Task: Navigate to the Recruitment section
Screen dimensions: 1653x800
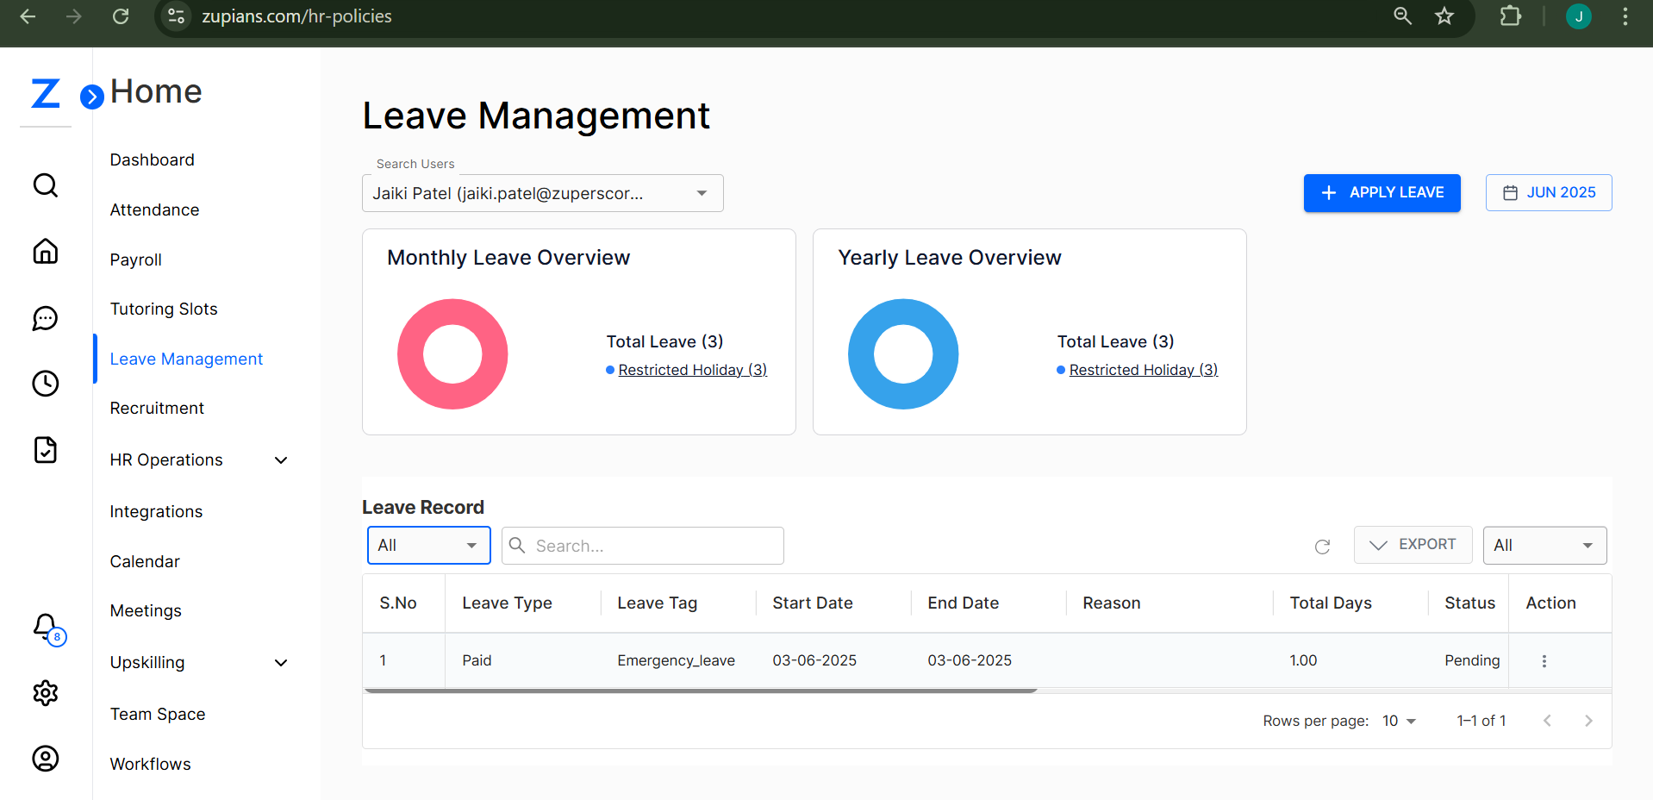Action: tap(157, 408)
